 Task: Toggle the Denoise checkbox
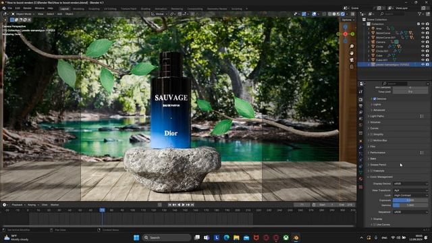375,99
